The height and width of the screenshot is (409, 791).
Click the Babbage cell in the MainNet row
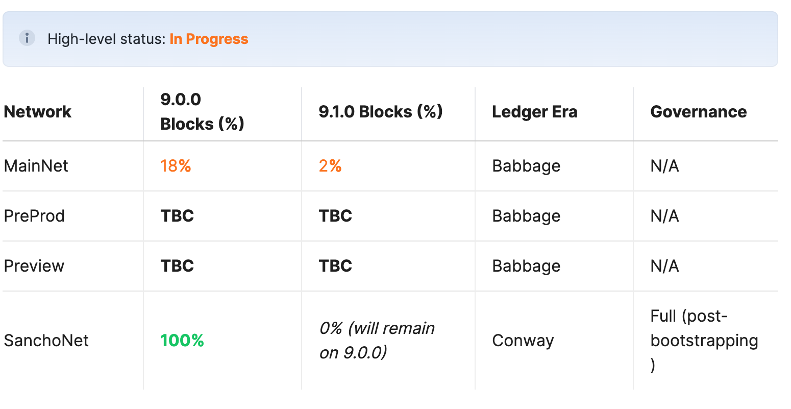pyautogui.click(x=526, y=166)
